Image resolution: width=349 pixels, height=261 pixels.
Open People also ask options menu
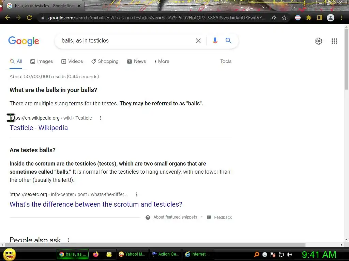pyautogui.click(x=68, y=240)
